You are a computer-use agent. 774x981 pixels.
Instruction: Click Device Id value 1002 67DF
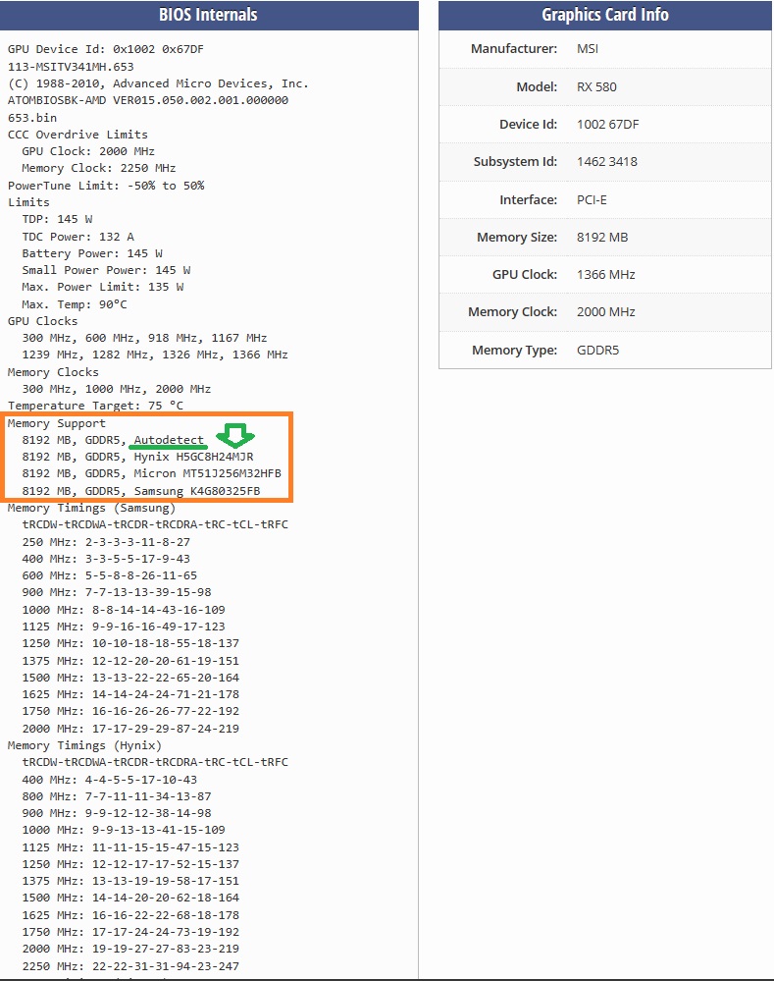click(x=607, y=125)
